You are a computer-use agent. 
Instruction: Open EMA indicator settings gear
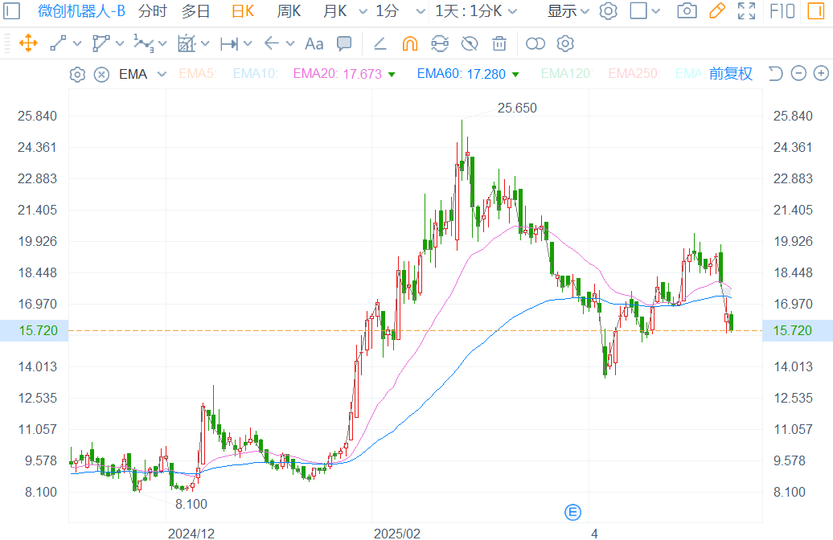coord(77,75)
